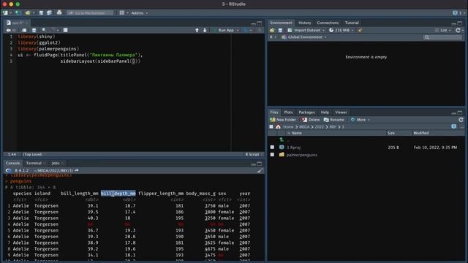Clear the console with the broom icon
The width and height of the screenshot is (468, 263).
click(x=260, y=170)
